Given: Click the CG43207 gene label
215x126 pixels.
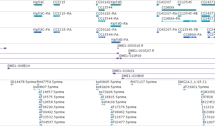Looking at the screenshot, I should [164, 2].
